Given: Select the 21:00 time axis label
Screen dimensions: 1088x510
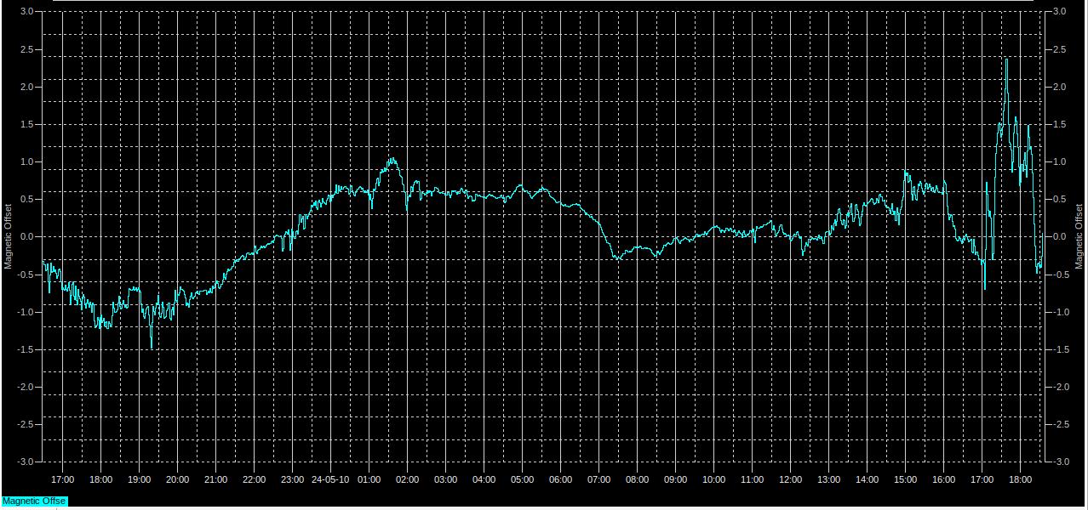Looking at the screenshot, I should [x=216, y=479].
